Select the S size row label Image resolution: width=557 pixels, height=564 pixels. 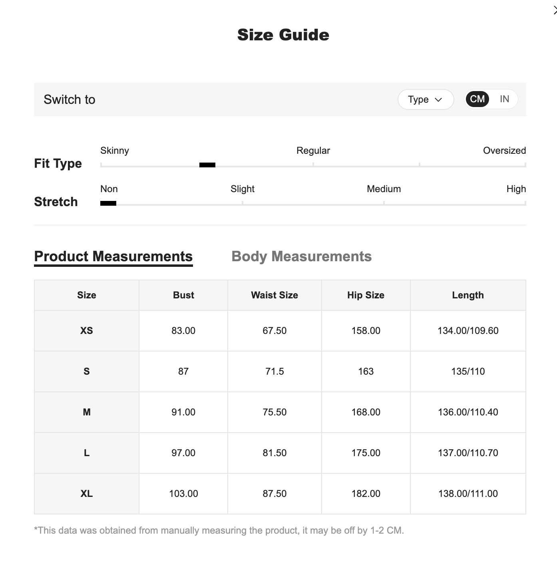click(x=87, y=371)
